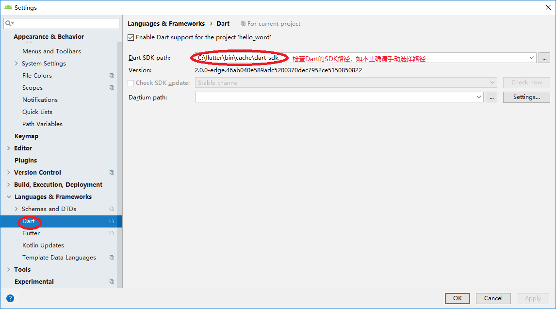Browse for Dart SDK path button

pyautogui.click(x=544, y=58)
